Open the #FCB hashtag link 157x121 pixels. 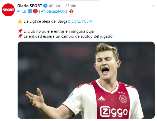(x=22, y=11)
